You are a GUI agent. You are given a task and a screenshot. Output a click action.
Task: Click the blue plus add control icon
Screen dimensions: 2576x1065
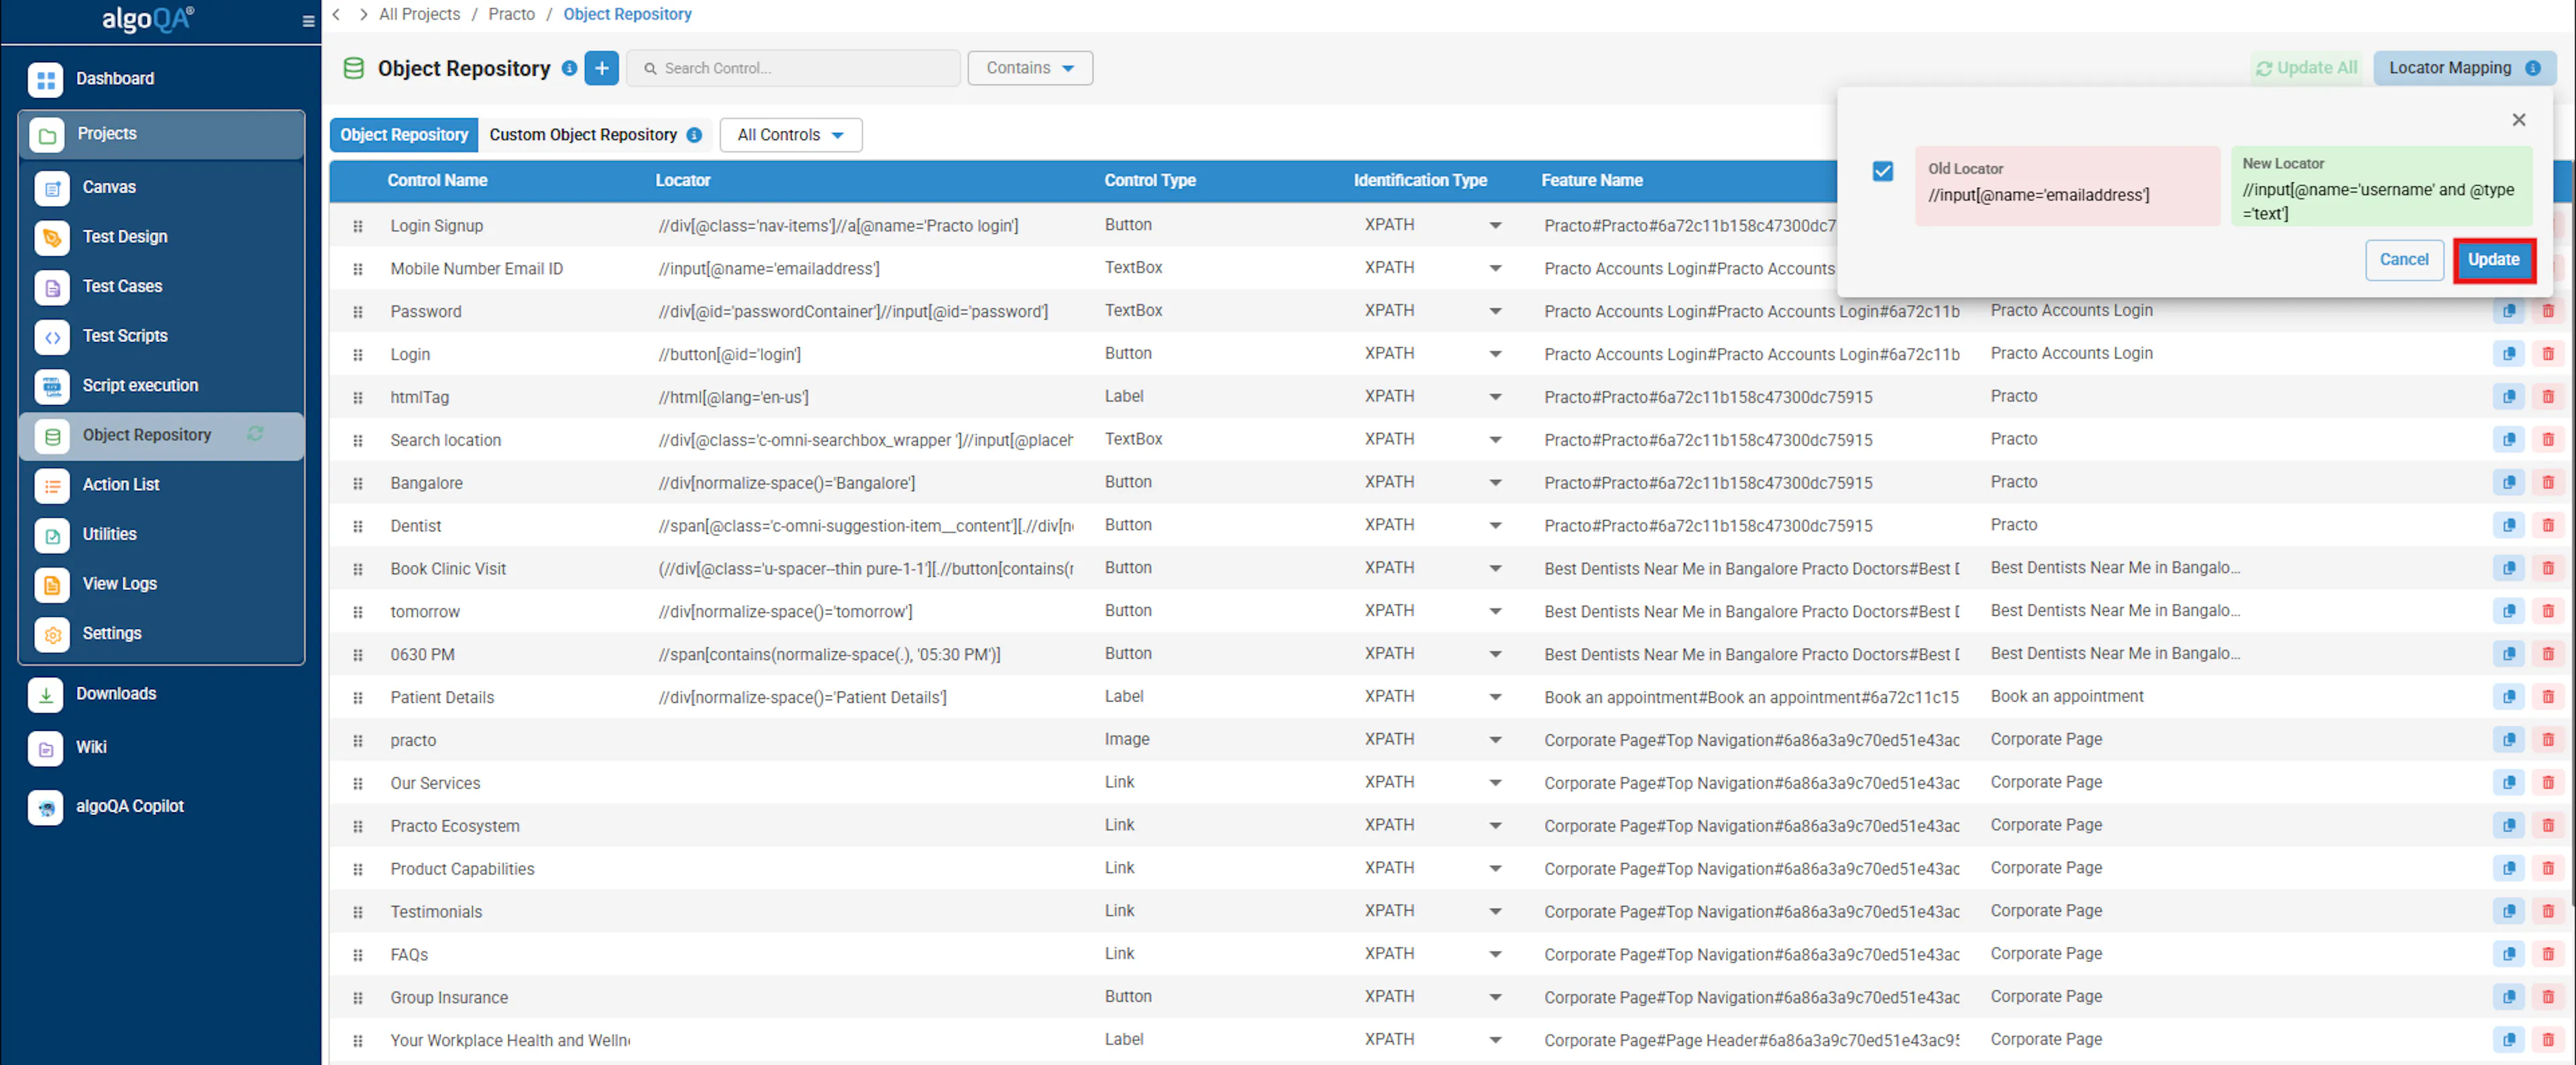[601, 68]
